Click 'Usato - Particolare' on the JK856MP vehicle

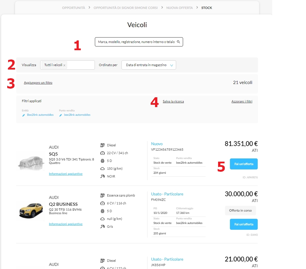click(167, 259)
